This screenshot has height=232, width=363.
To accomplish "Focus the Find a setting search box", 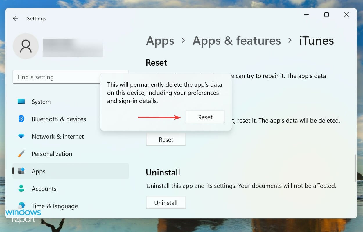I will (x=71, y=77).
